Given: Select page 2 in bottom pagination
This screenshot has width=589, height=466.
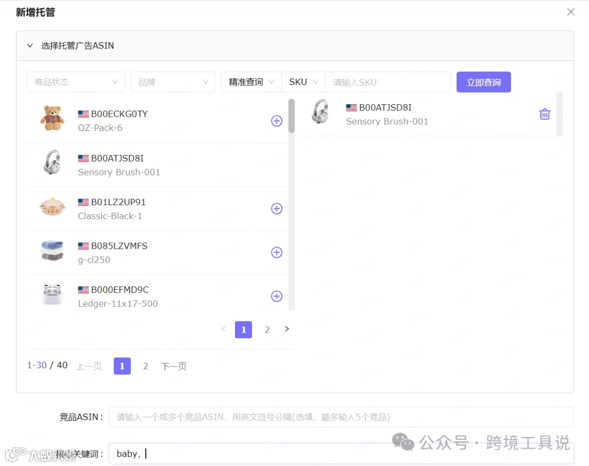Looking at the screenshot, I should 146,366.
